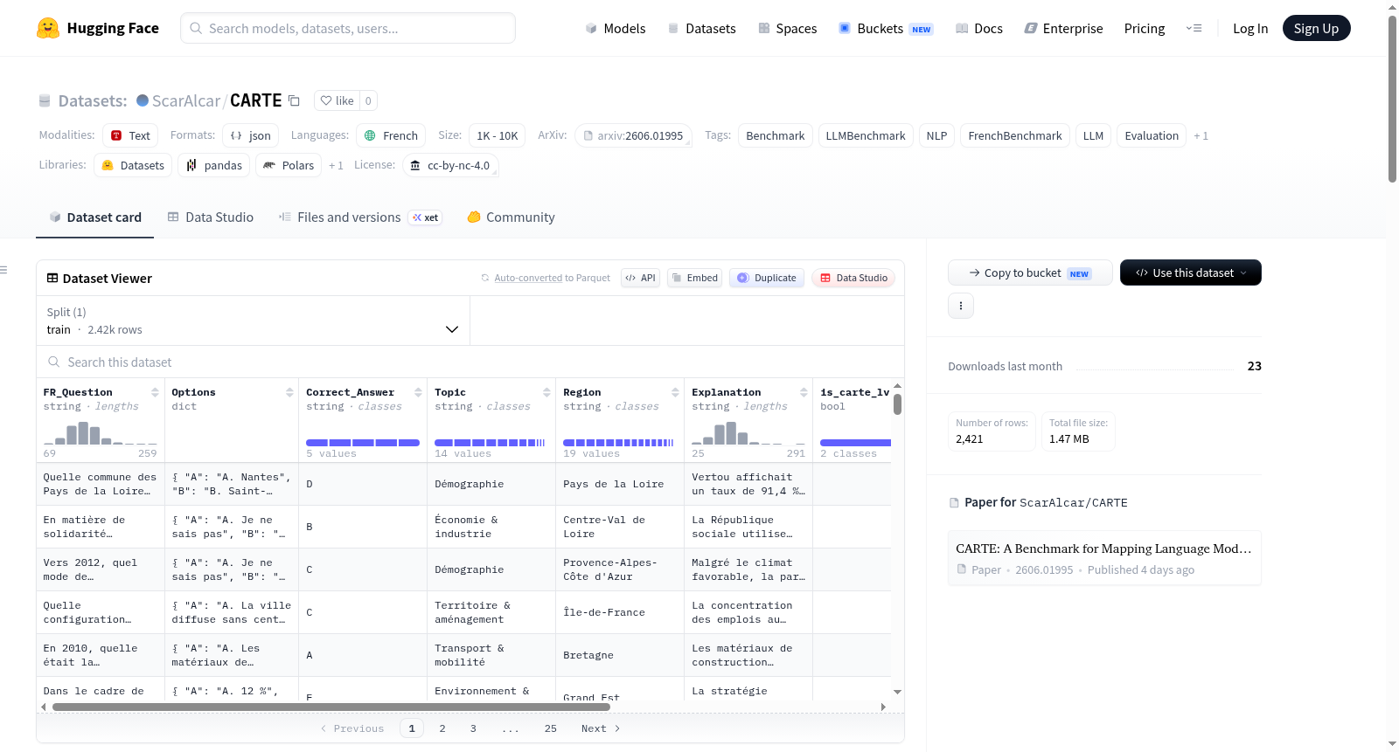Sort the Options column
Viewport: 1399px width, 752px height.
coord(289,393)
